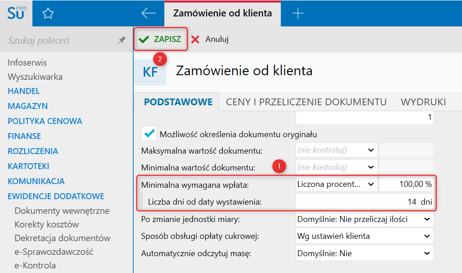Click the Subiekt PRO logo icon
Screen dimensions: 462x273
point(17,13)
